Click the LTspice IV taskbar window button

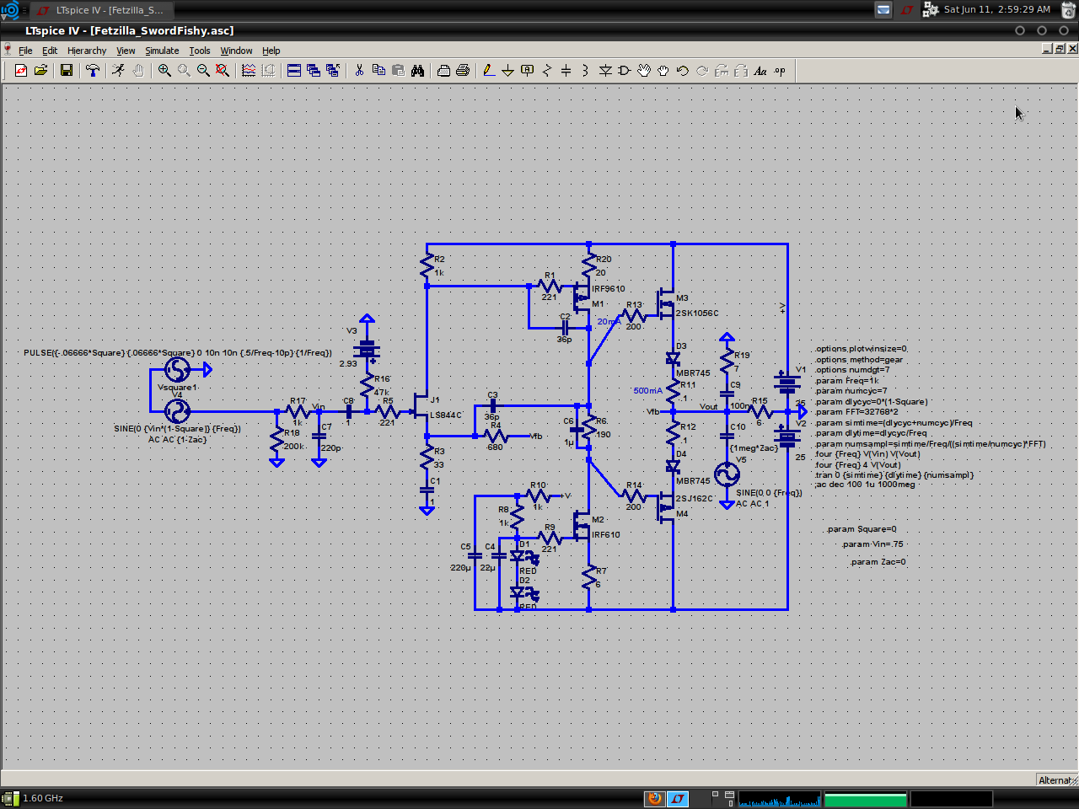point(102,10)
